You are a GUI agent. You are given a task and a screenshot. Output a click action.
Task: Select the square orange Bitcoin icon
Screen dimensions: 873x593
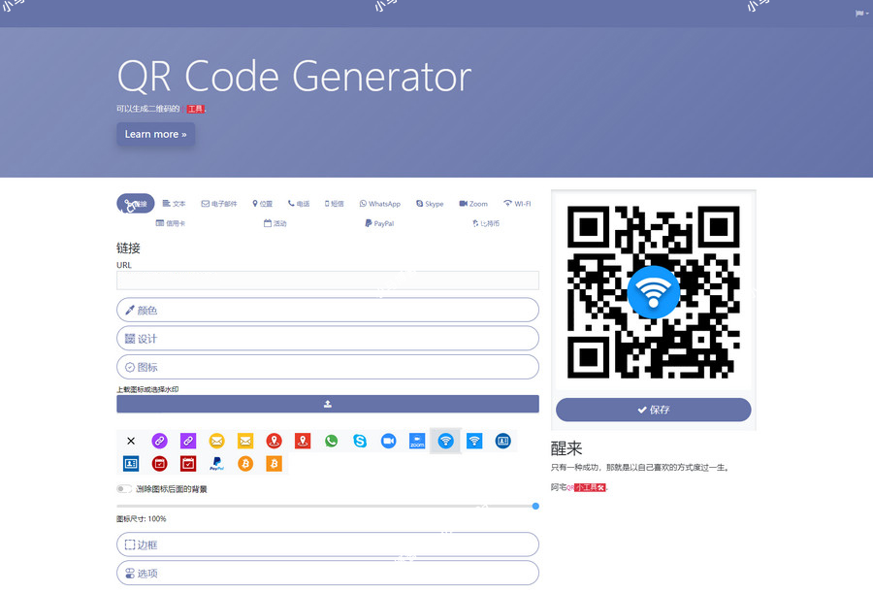pos(274,464)
